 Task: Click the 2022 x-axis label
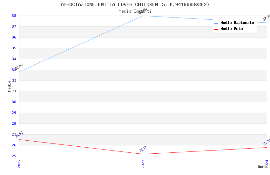(x=19, y=164)
